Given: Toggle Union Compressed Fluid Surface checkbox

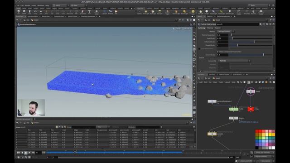Looking at the screenshot, I should 217,52.
